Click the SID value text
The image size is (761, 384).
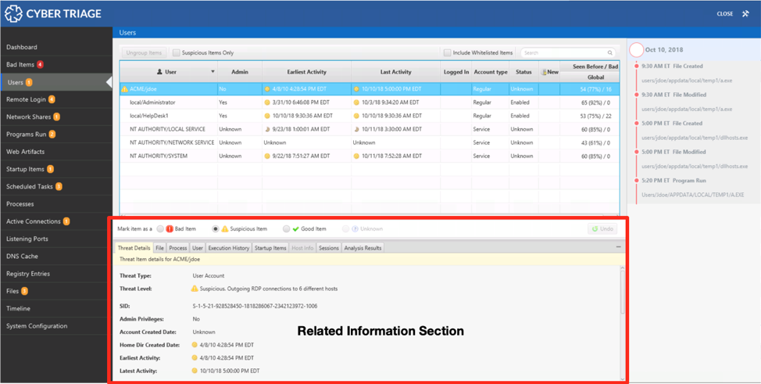click(255, 307)
